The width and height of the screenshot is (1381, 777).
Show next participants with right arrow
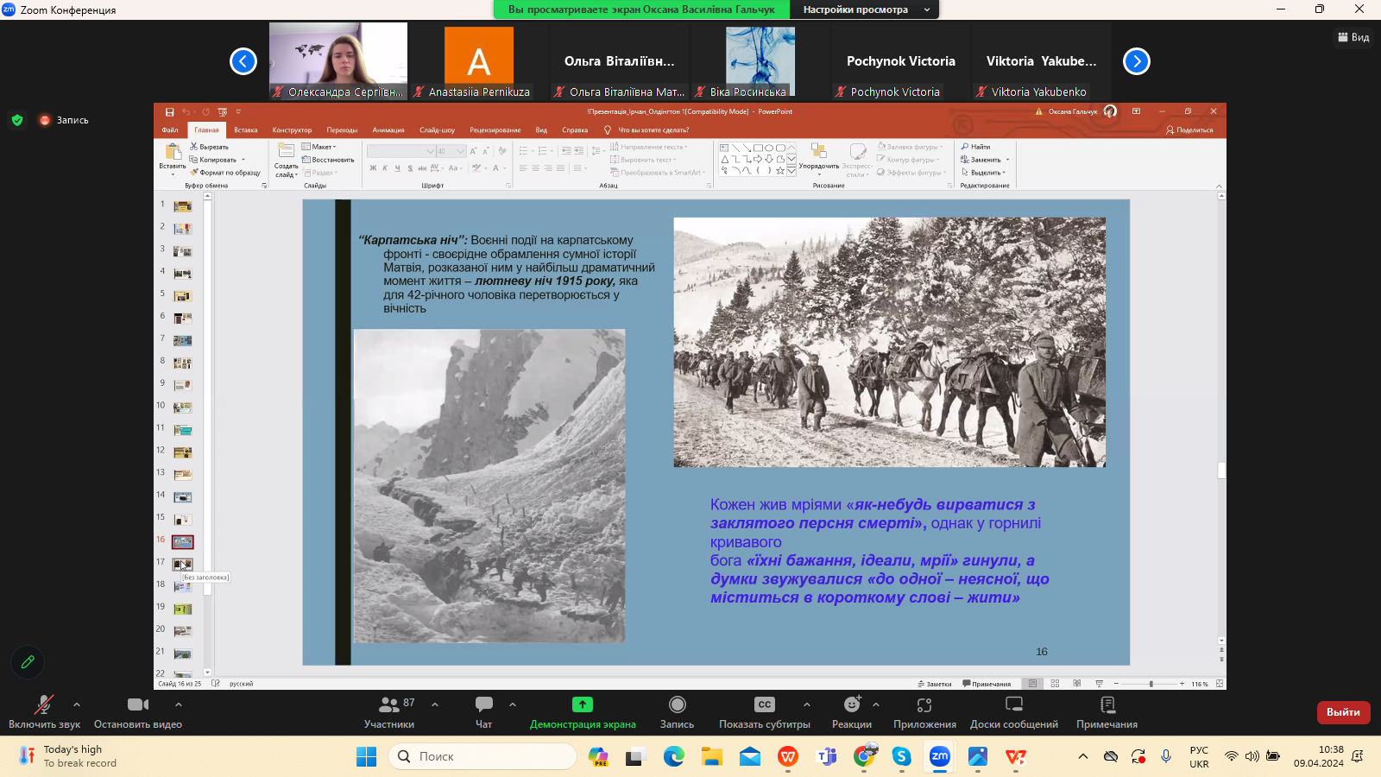point(1137,61)
